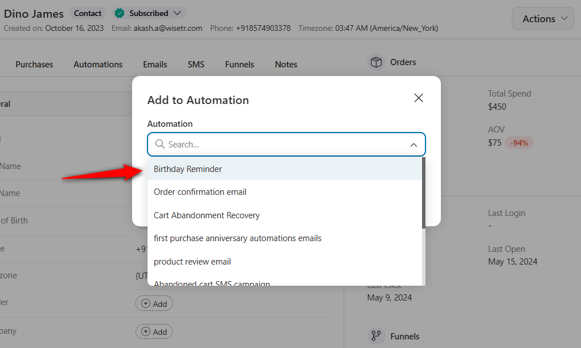Click the phone number +918574903378
Screen dimensions: 581x348
[x=263, y=28]
